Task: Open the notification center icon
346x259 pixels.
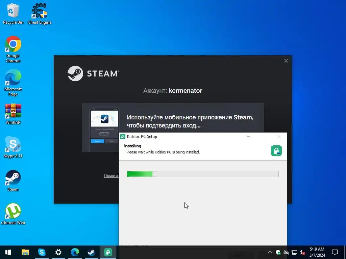Action: 335,252
